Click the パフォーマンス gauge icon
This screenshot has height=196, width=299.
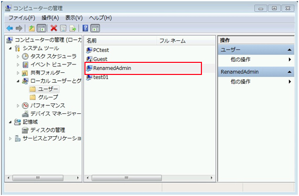click(25, 105)
